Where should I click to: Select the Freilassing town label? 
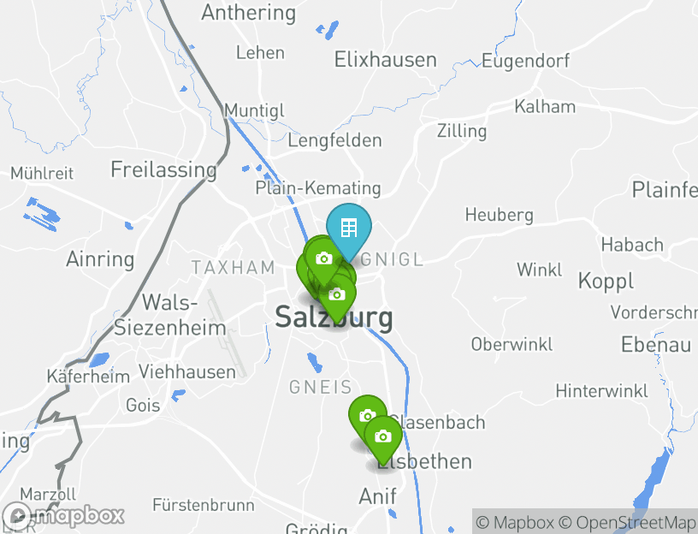(x=164, y=169)
